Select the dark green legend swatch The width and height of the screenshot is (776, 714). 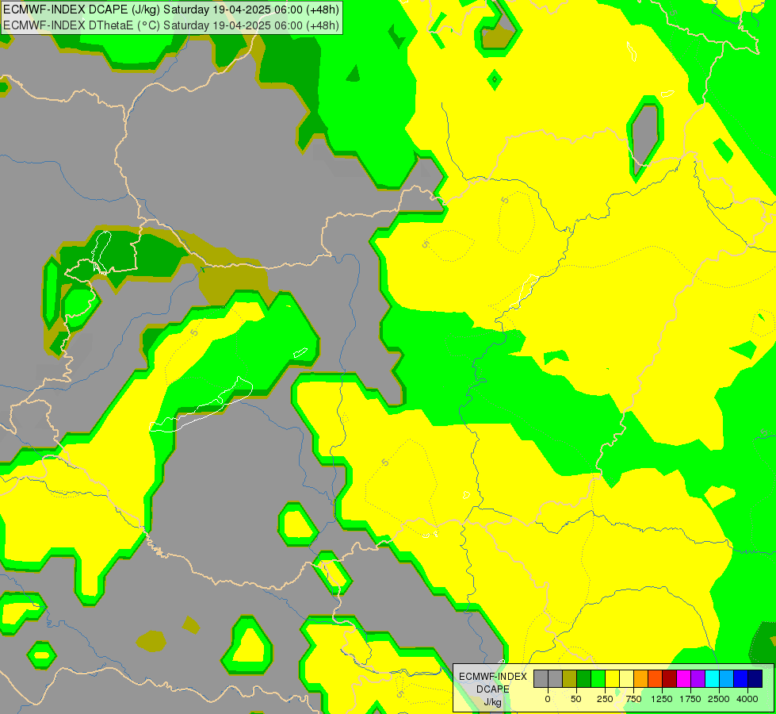pyautogui.click(x=584, y=679)
